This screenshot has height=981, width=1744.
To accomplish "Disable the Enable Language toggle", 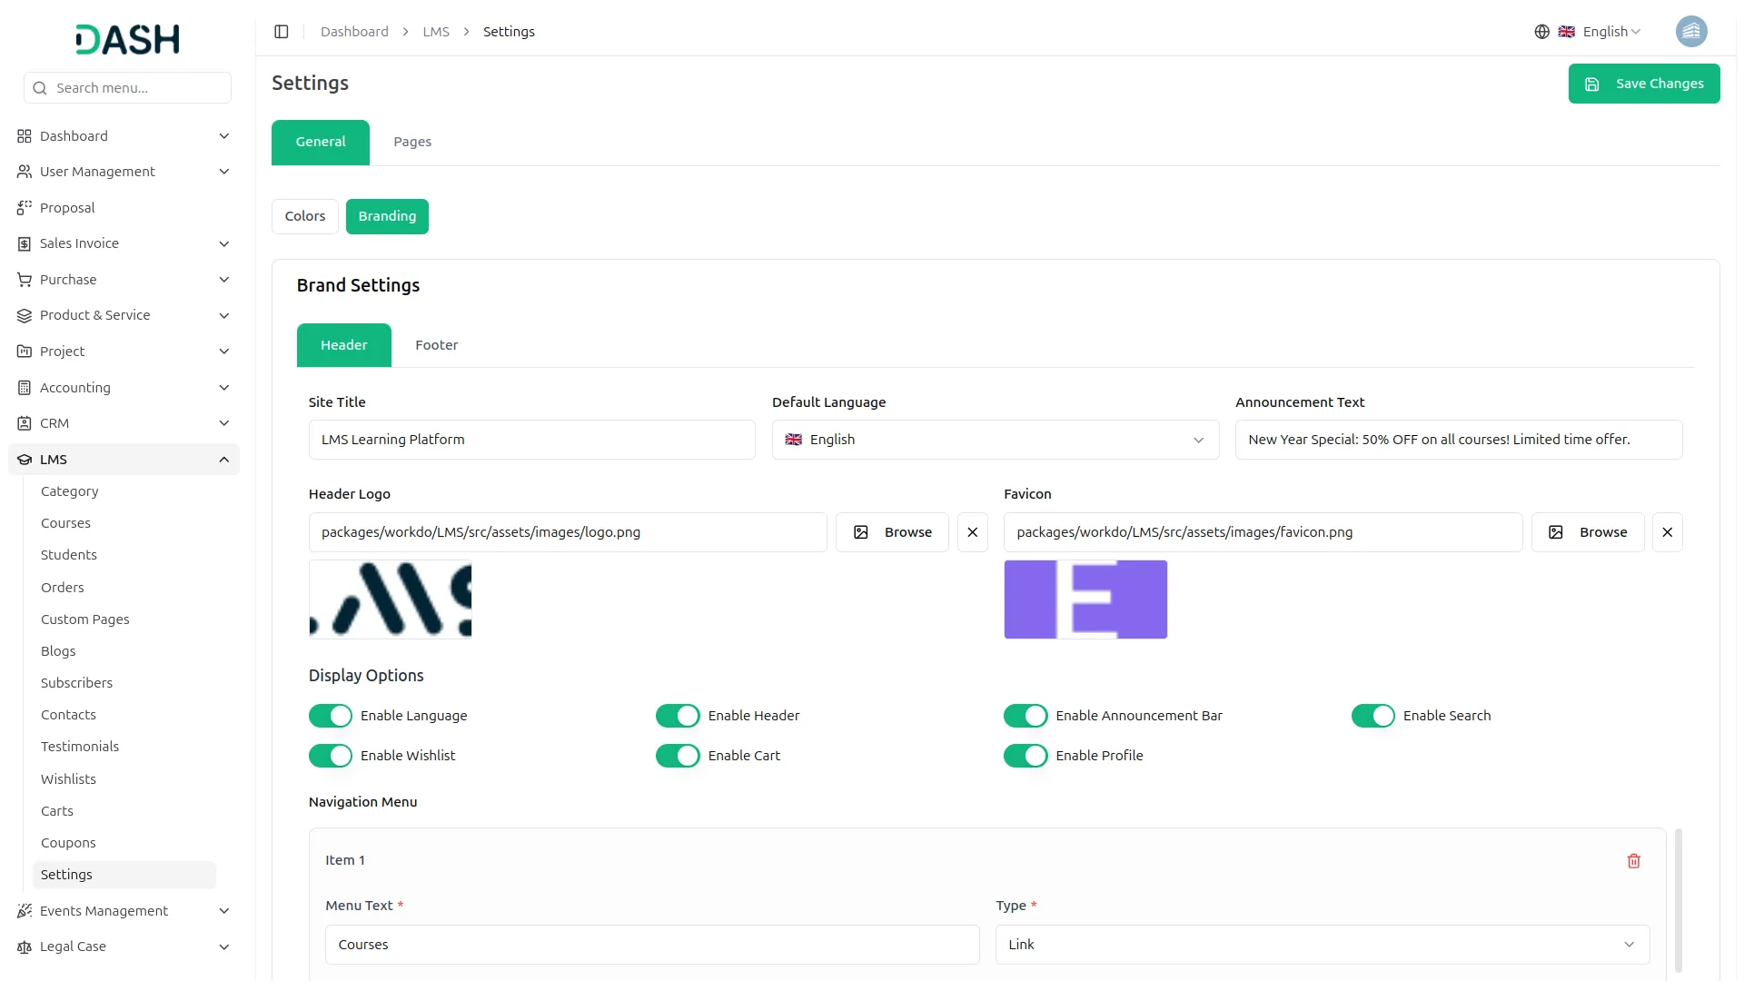I will point(330,716).
